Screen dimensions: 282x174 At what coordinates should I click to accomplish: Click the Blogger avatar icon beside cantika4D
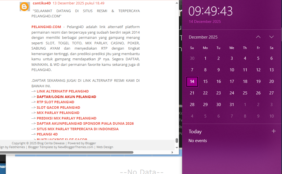tap(25, 7)
